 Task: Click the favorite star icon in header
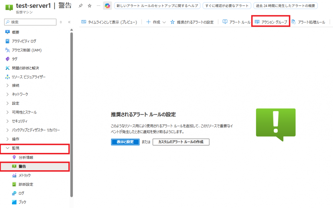point(89,6)
